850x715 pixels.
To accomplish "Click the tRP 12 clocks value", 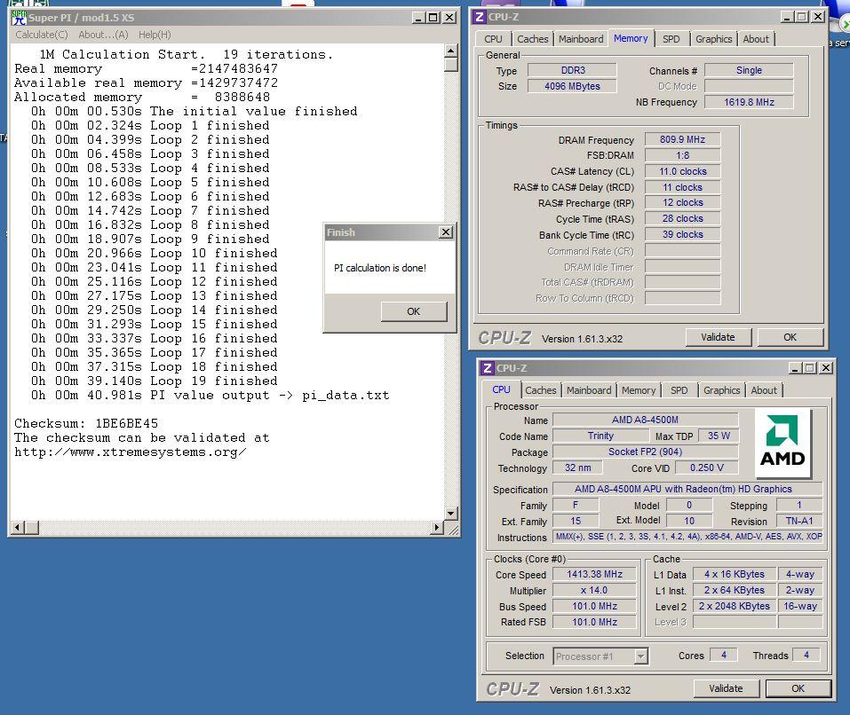I will pos(682,203).
